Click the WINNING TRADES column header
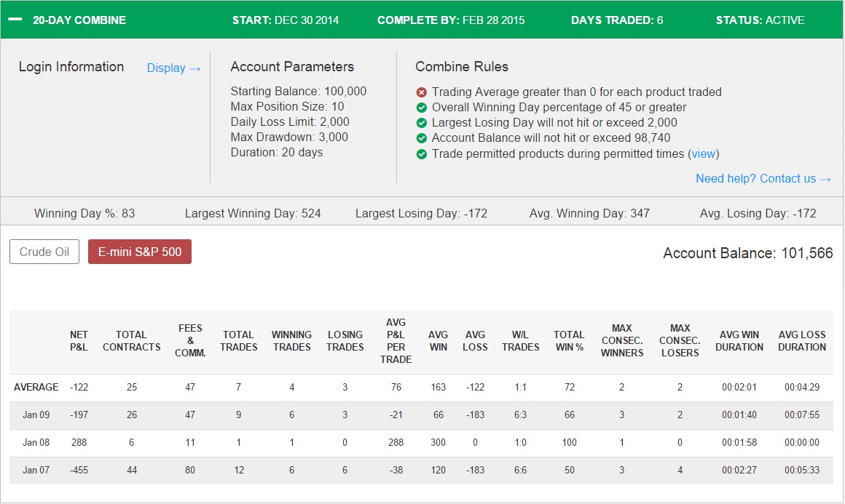The height and width of the screenshot is (504, 845). coord(291,341)
